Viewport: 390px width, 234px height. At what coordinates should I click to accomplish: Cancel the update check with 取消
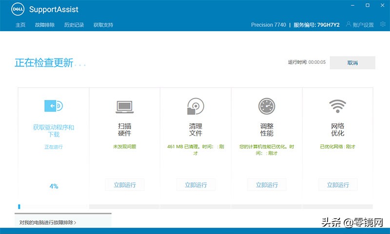pos(352,63)
